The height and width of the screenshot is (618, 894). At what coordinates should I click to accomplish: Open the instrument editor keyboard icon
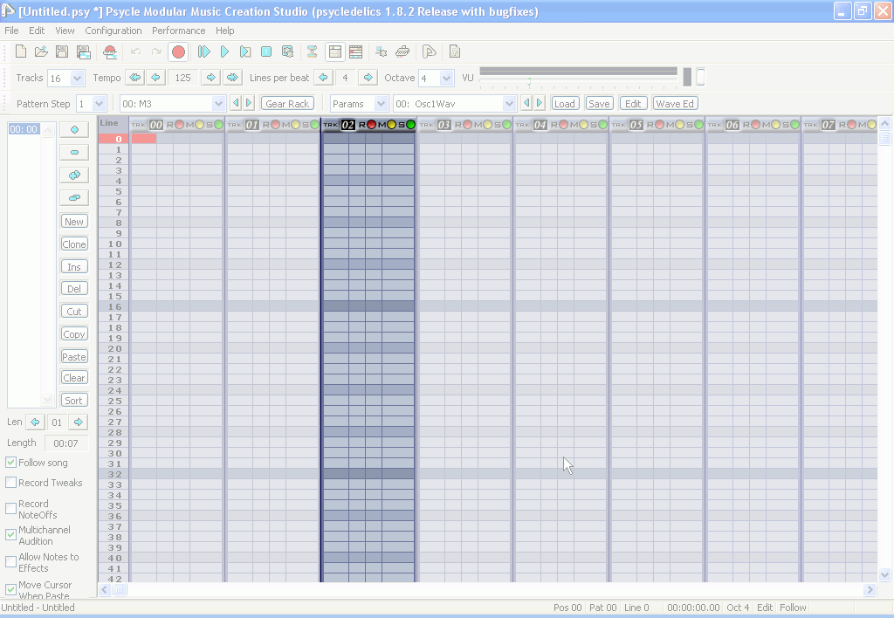click(x=402, y=51)
